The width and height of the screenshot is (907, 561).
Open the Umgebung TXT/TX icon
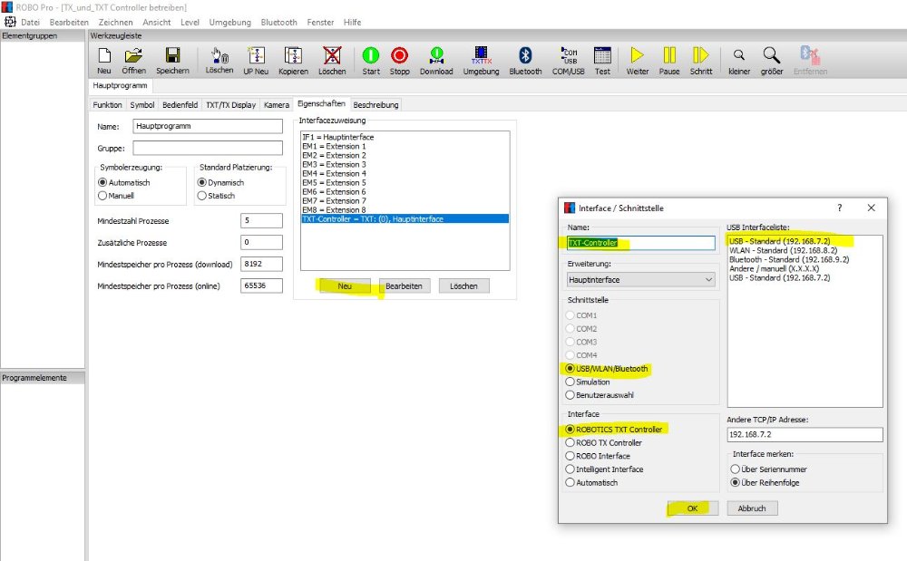coord(481,60)
